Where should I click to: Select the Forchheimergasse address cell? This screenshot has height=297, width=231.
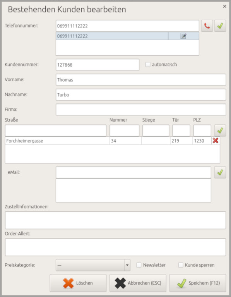point(57,141)
